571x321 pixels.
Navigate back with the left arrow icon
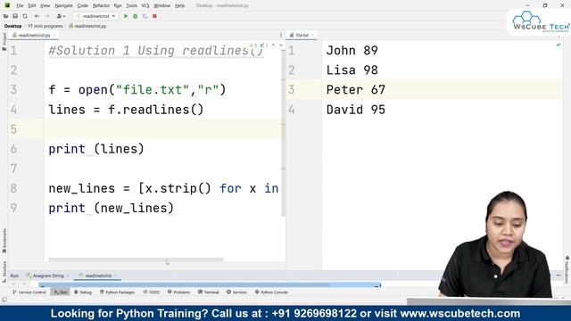(x=37, y=16)
